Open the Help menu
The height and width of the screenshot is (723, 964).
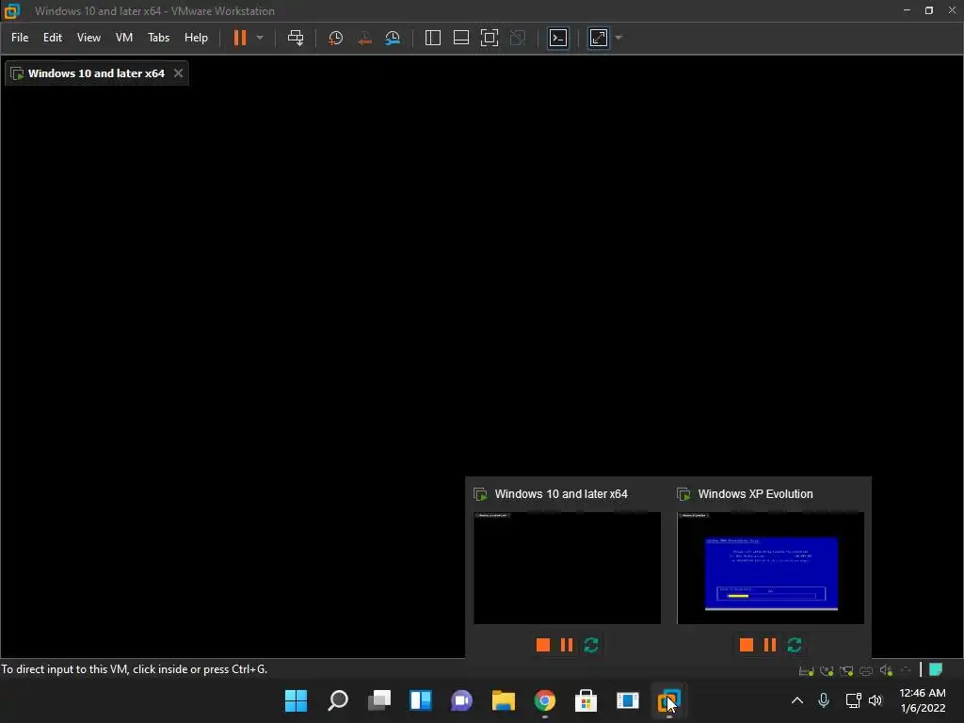(x=196, y=38)
